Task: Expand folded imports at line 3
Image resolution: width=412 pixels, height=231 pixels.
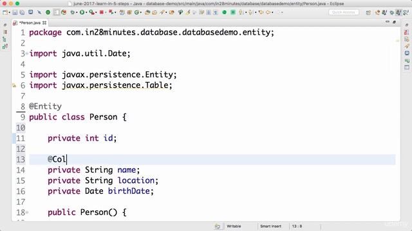Action: pyautogui.click(x=27, y=53)
